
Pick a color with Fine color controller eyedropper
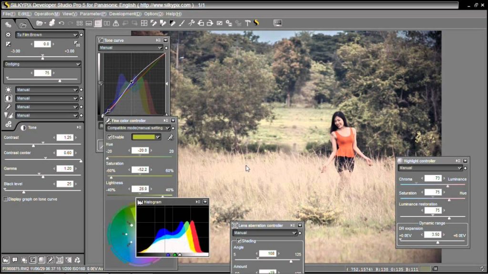point(171,137)
